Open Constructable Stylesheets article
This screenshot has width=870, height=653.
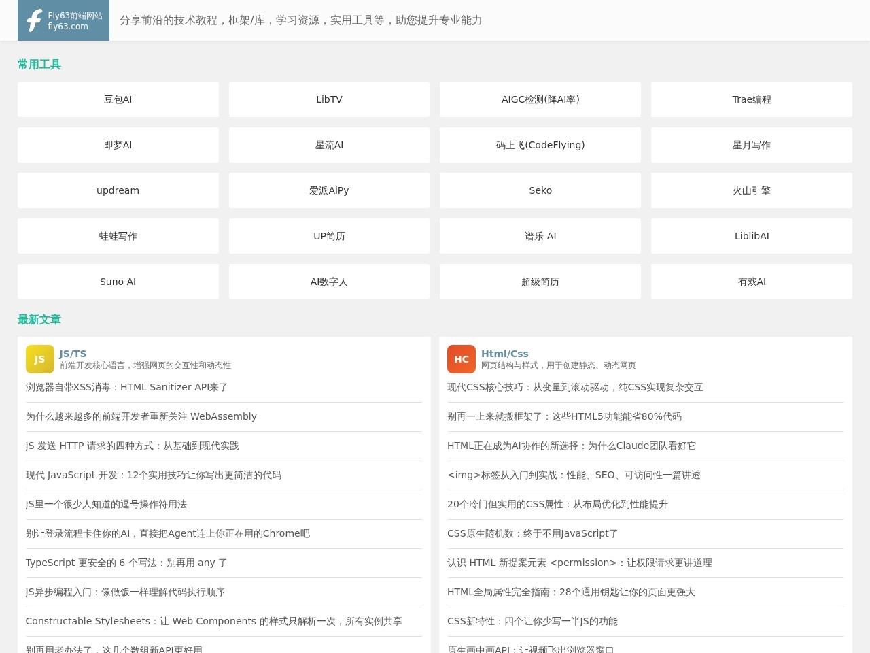[x=214, y=621]
